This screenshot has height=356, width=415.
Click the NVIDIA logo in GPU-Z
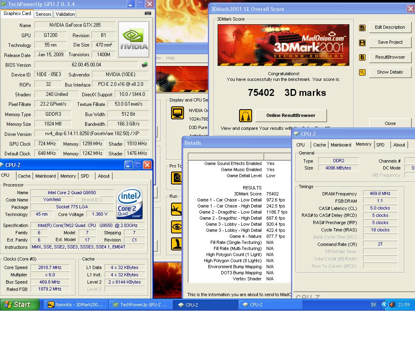(134, 40)
